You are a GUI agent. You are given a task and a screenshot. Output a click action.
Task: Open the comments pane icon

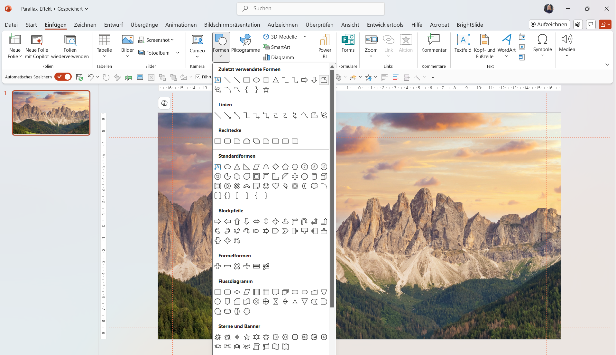tap(591, 24)
